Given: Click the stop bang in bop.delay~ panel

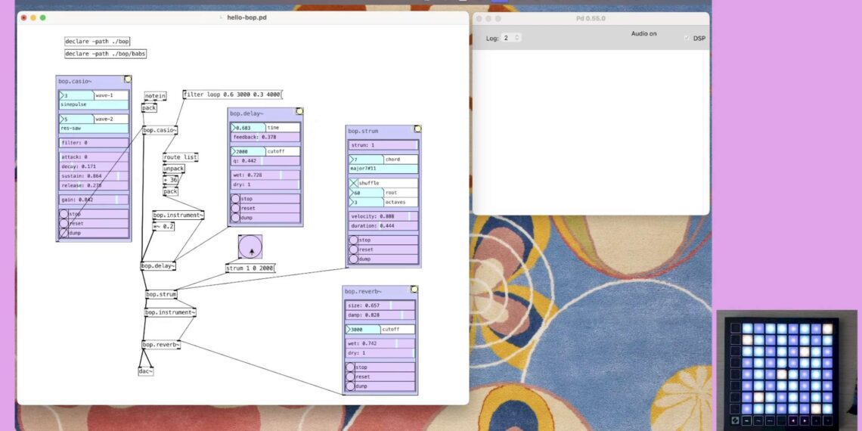Looking at the screenshot, I should tap(235, 199).
